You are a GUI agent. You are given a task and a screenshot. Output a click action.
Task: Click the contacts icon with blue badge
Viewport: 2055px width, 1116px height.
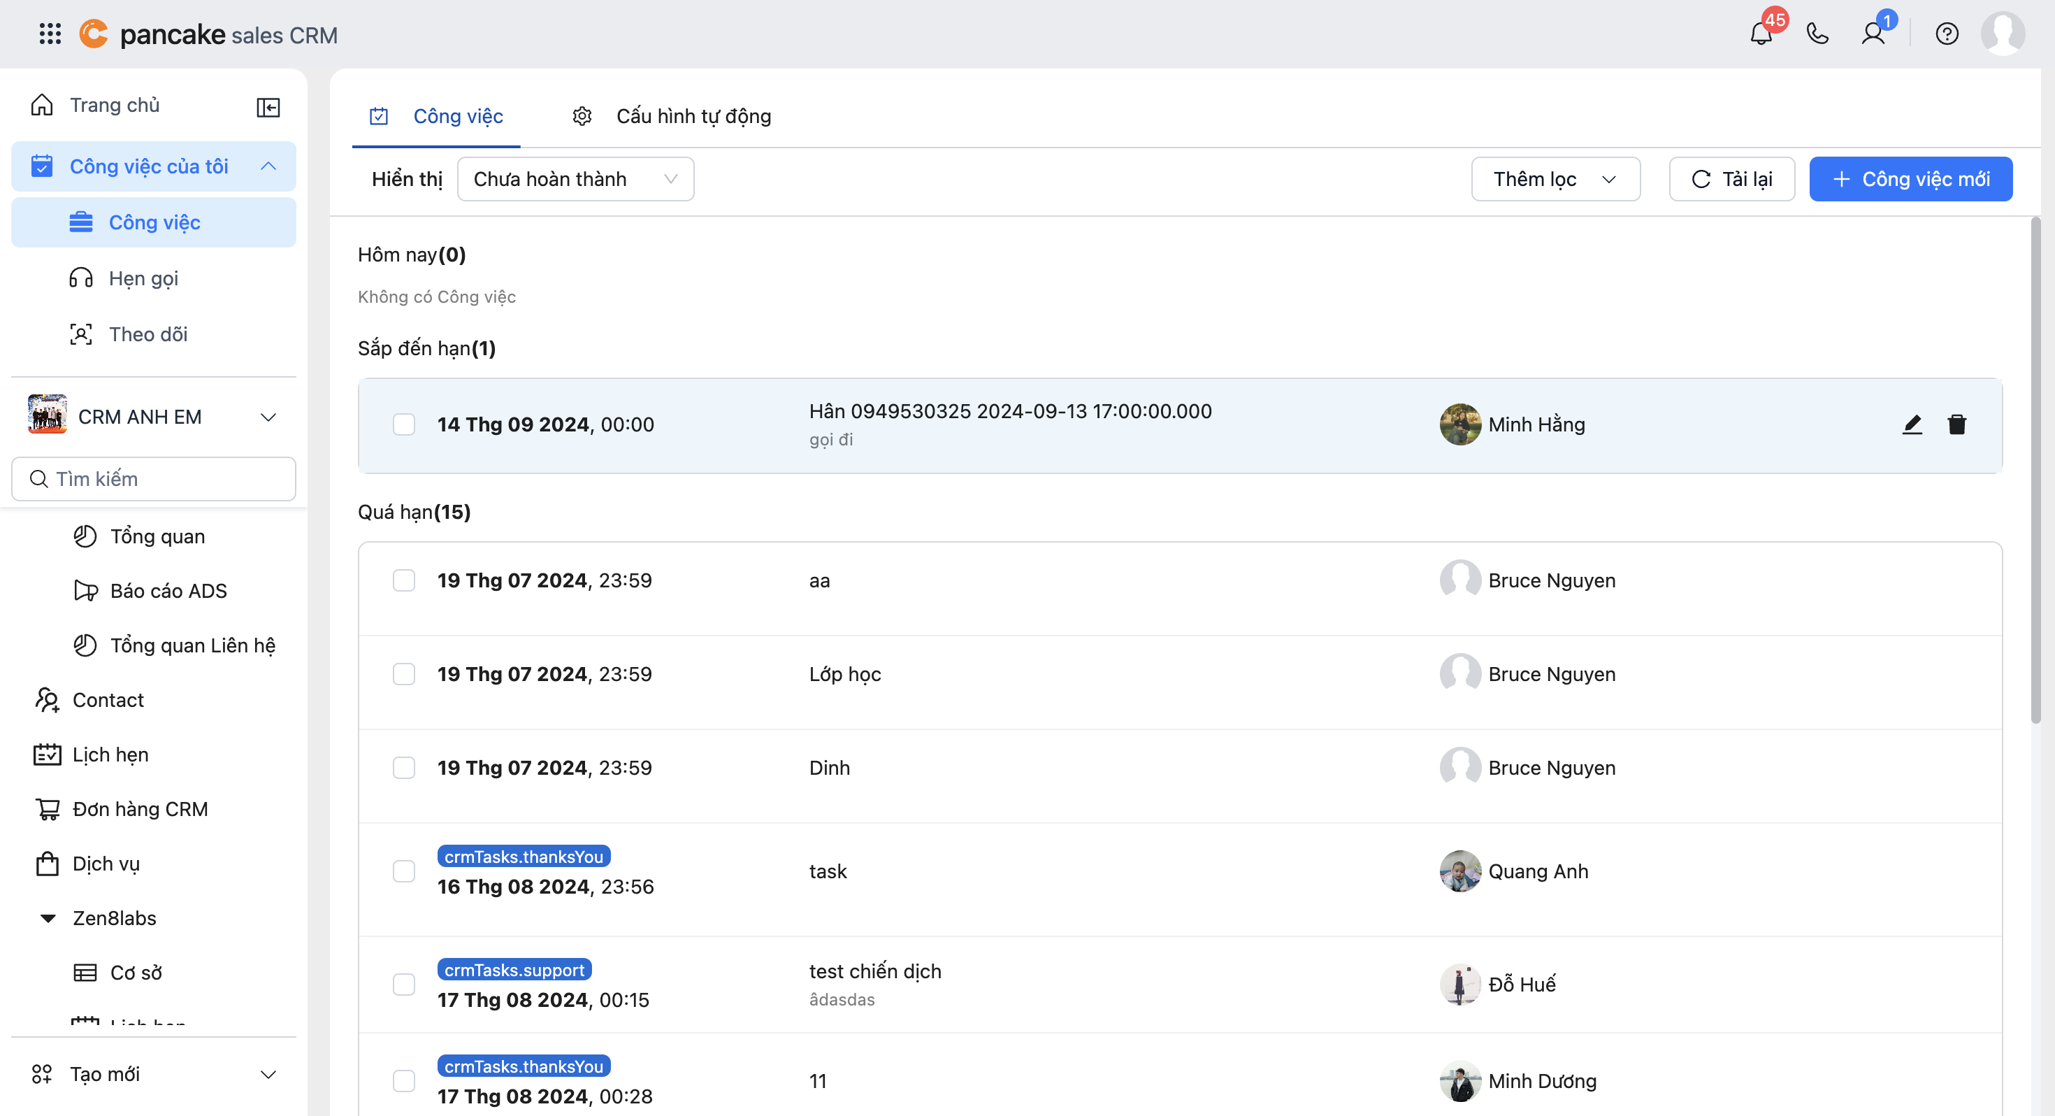pyautogui.click(x=1873, y=34)
